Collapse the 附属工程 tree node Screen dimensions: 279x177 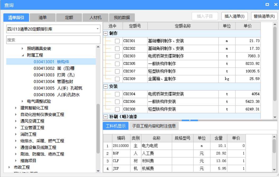[x=23, y=55]
